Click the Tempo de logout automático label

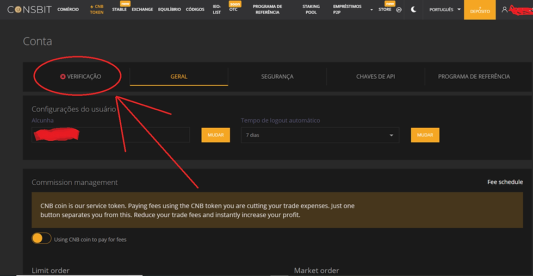point(281,121)
